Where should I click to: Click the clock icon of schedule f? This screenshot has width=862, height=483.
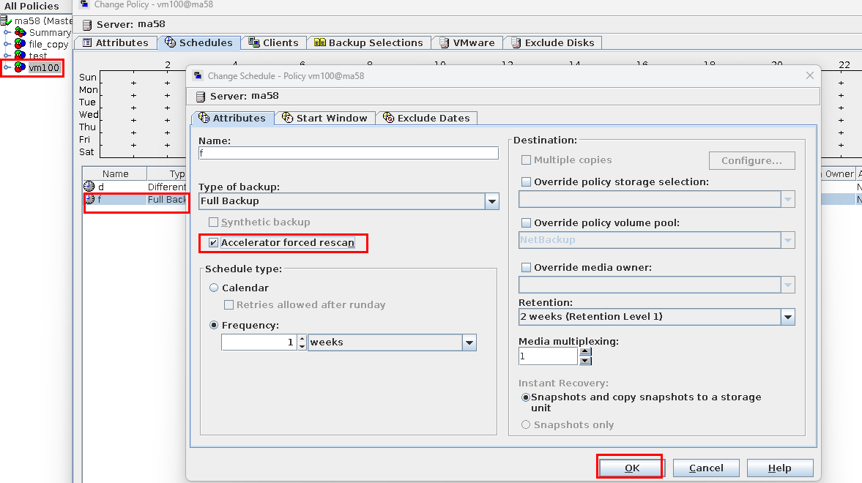89,199
